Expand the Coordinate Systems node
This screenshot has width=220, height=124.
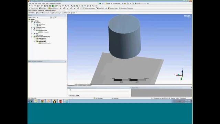32,27
